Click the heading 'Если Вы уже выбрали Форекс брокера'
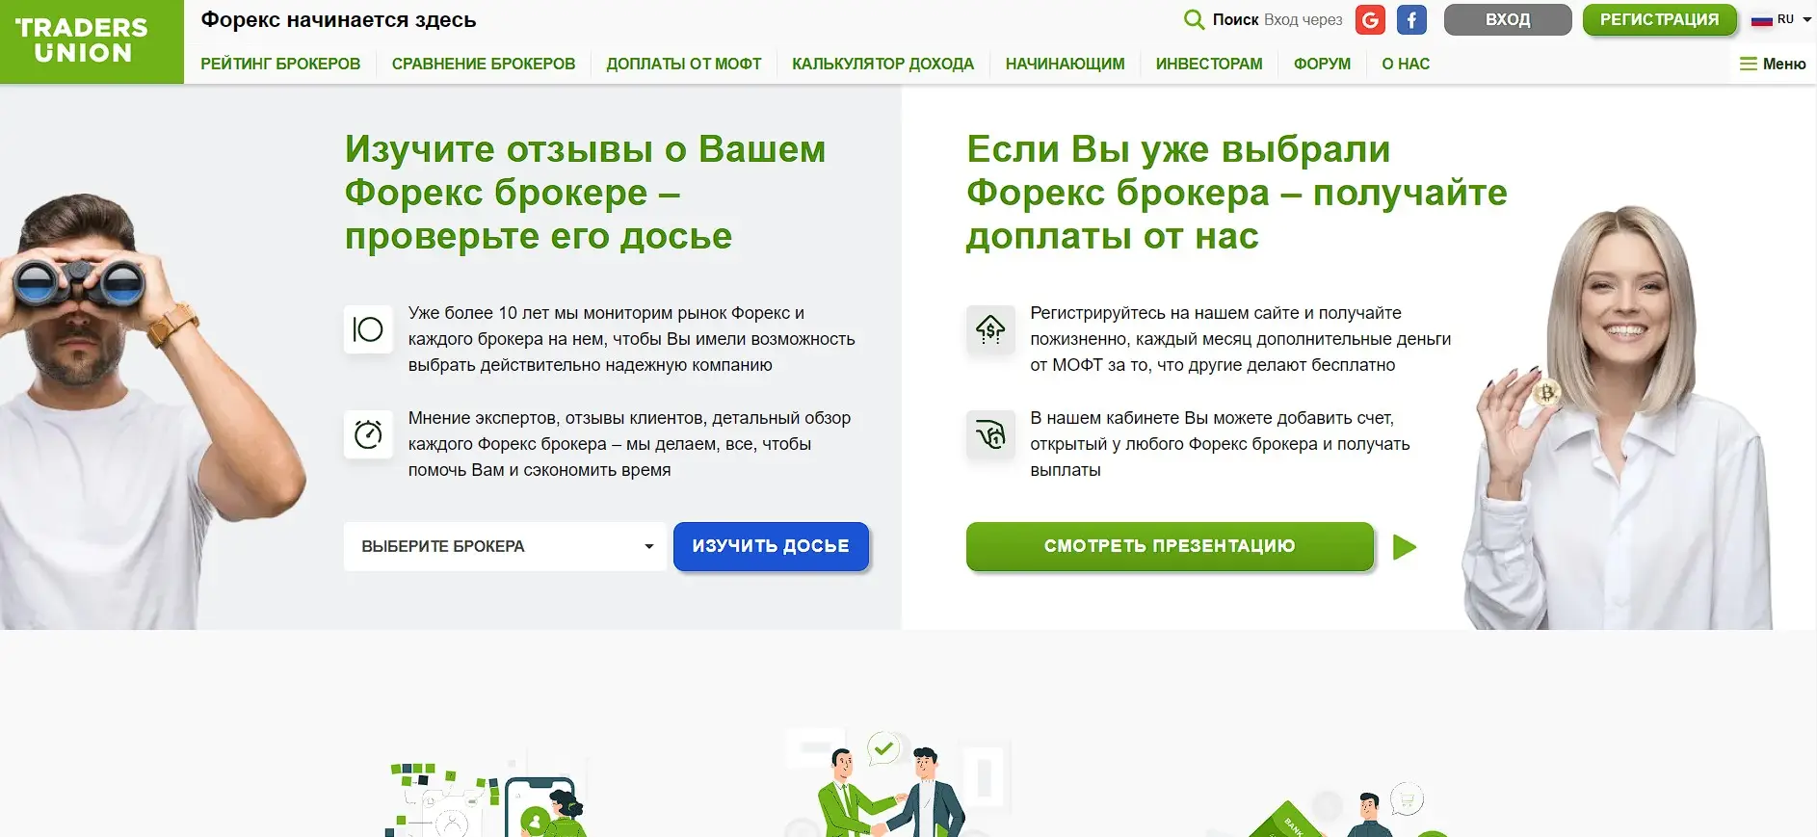1817x837 pixels. click(x=1237, y=193)
